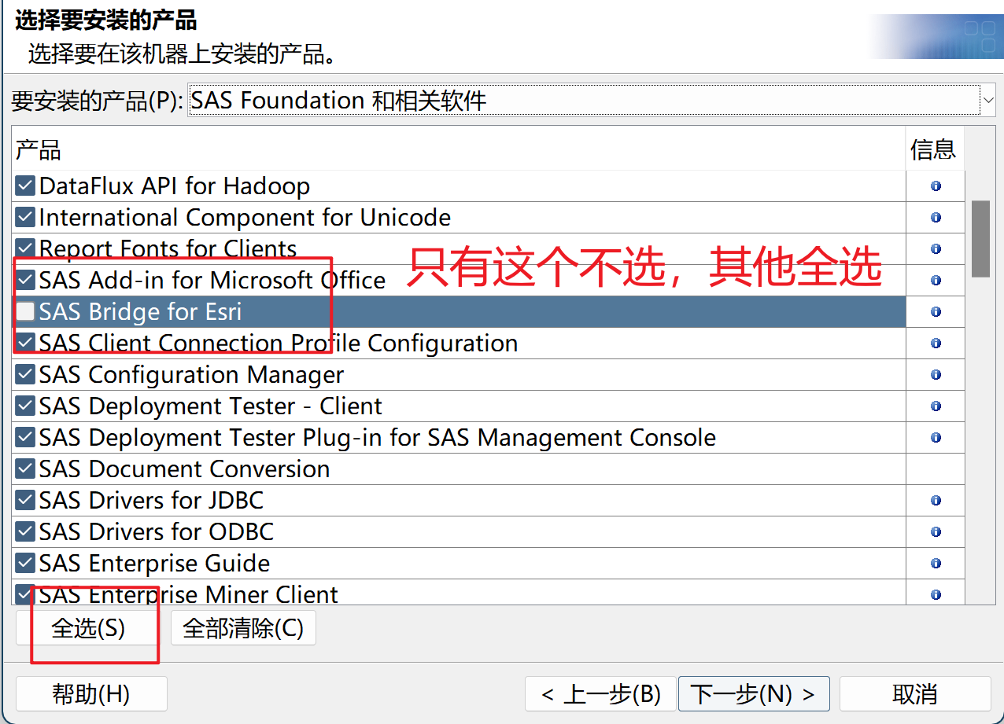Screen dimensions: 1004x724
Task: Uncheck SAS Document Conversion checkbox
Action: [x=25, y=469]
